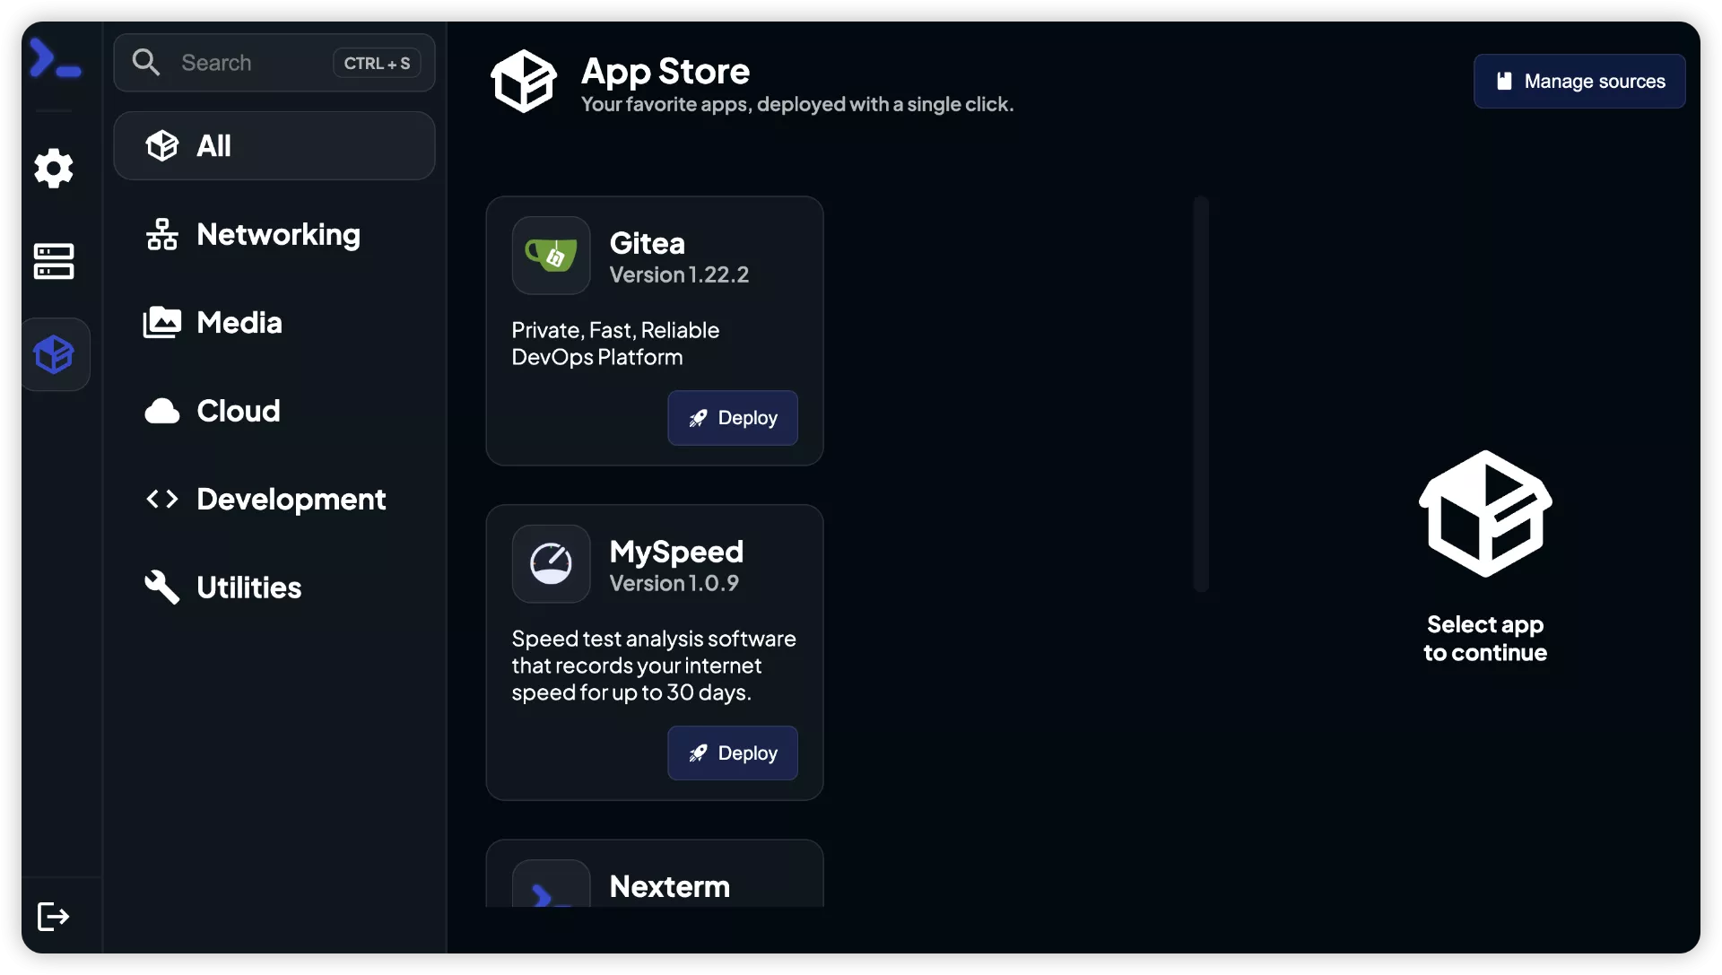Click the Nexterm logo in sidebar
This screenshot has height=975, width=1722.
coord(55,59)
